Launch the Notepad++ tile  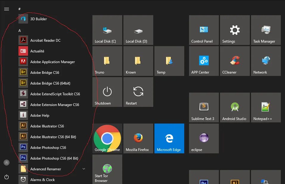(x=266, y=107)
